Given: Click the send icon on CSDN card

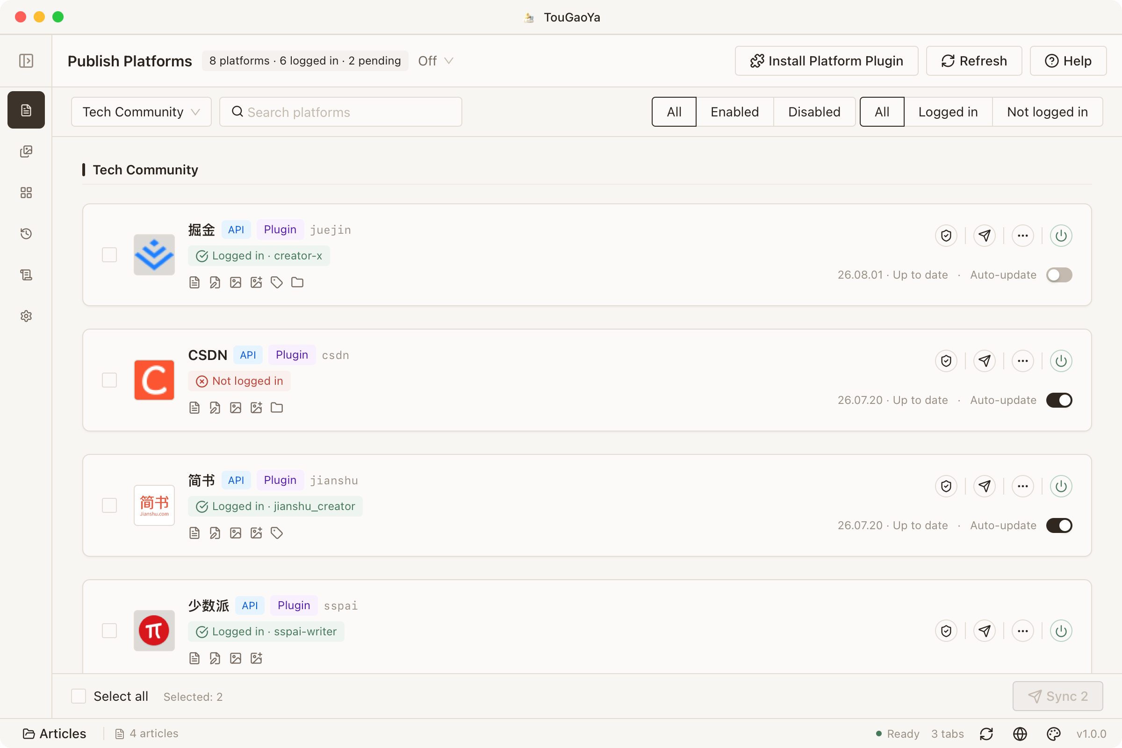Looking at the screenshot, I should [985, 361].
